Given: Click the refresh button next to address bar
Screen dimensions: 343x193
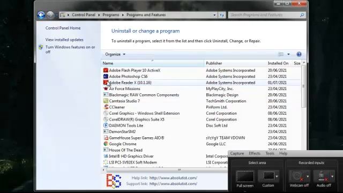Looking at the screenshot, I should pyautogui.click(x=222, y=15).
